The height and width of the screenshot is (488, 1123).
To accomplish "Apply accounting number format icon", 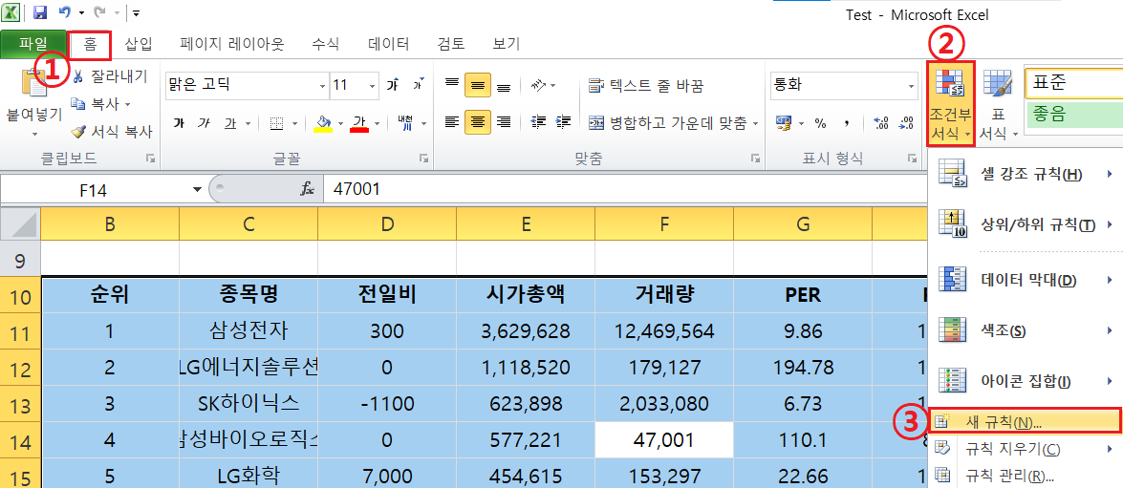I will click(x=785, y=124).
